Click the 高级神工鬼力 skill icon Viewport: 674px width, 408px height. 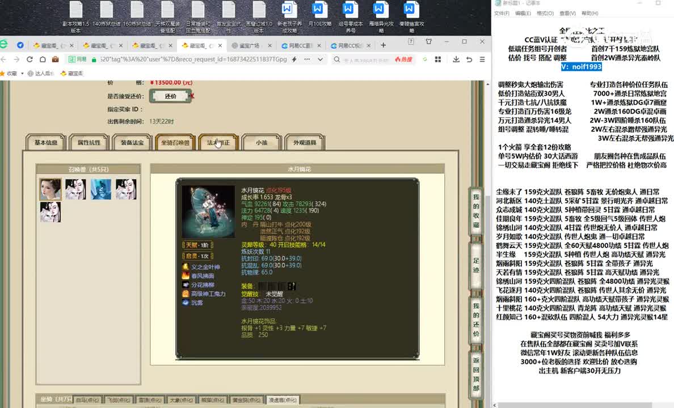pyautogui.click(x=186, y=294)
